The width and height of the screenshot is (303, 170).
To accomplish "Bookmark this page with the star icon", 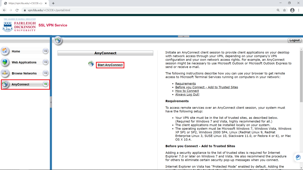I will [284, 10].
